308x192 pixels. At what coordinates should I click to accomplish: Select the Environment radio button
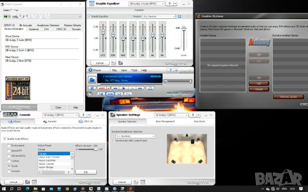coord(9,145)
